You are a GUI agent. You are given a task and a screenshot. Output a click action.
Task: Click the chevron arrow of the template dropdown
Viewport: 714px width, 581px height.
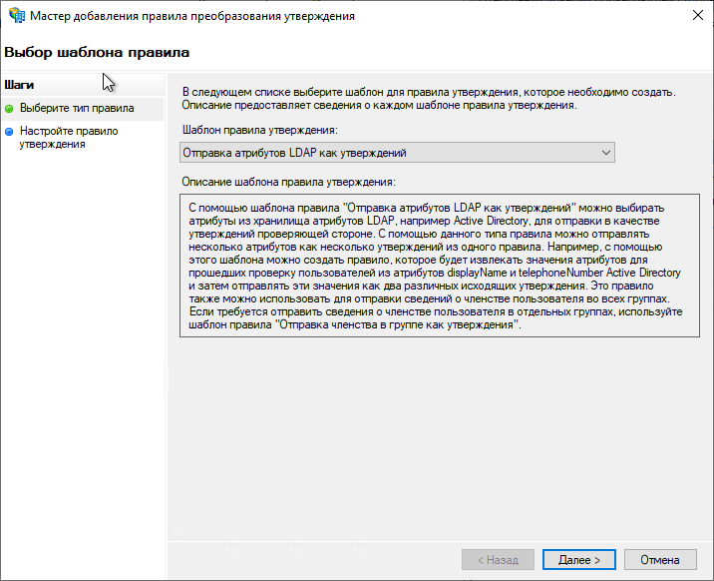click(605, 153)
